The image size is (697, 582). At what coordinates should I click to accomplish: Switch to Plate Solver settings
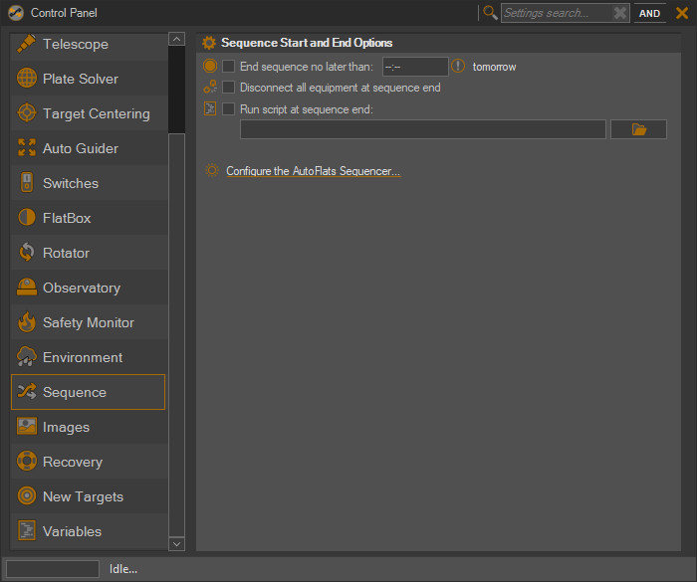89,79
